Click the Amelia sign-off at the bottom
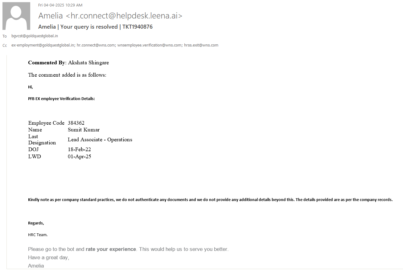The image size is (403, 270). [36, 266]
